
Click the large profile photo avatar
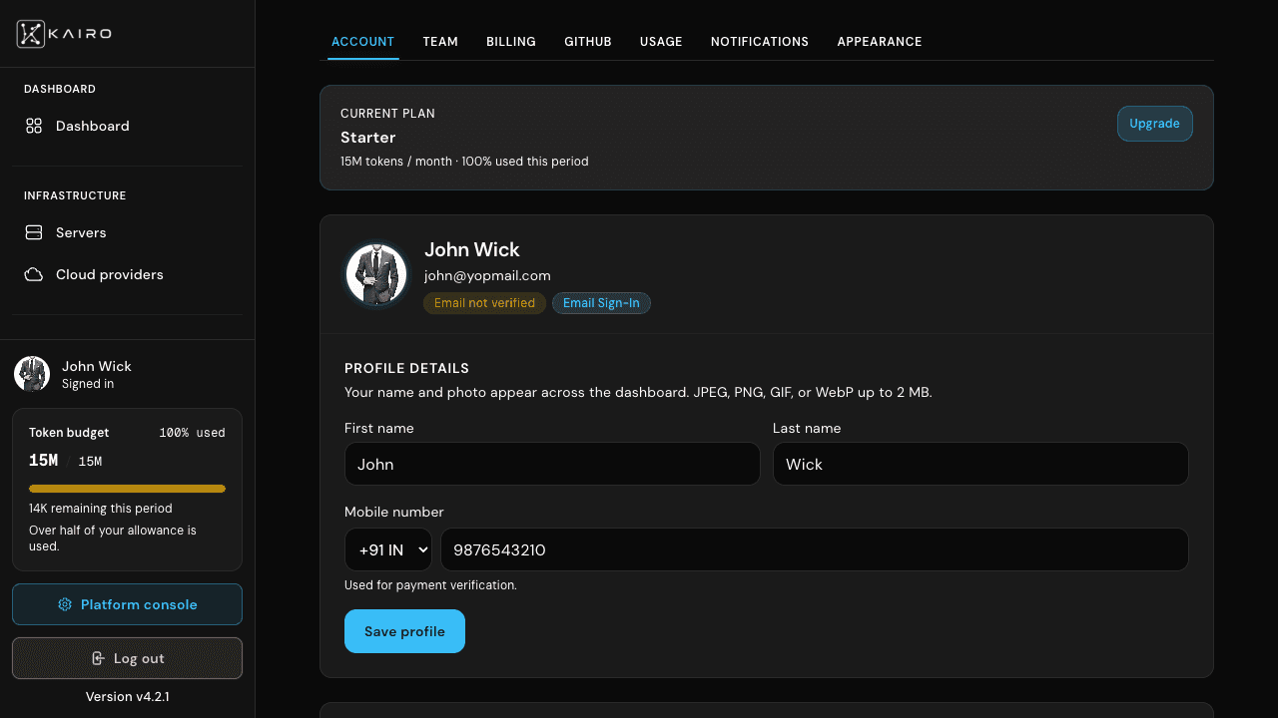pos(376,274)
